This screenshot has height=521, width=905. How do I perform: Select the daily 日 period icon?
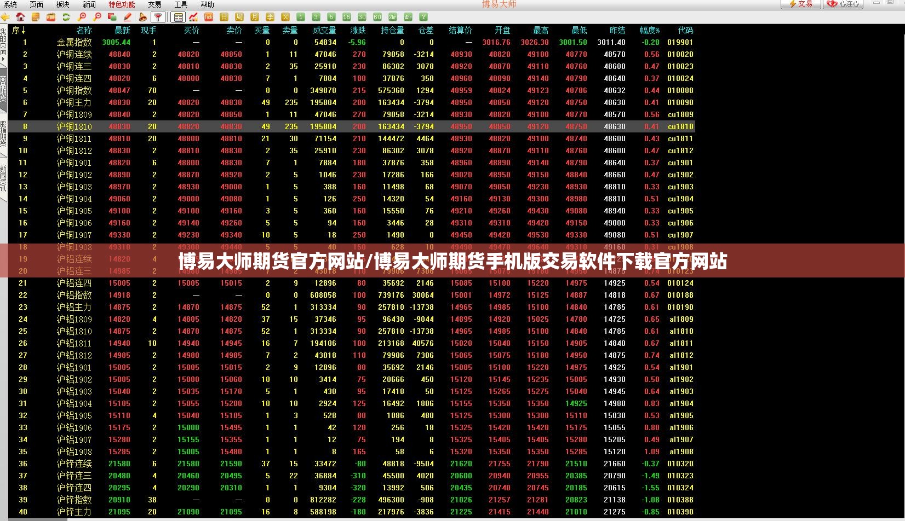[224, 17]
